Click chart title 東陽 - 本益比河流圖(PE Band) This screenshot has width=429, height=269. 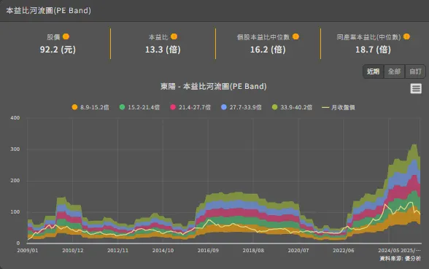point(213,86)
